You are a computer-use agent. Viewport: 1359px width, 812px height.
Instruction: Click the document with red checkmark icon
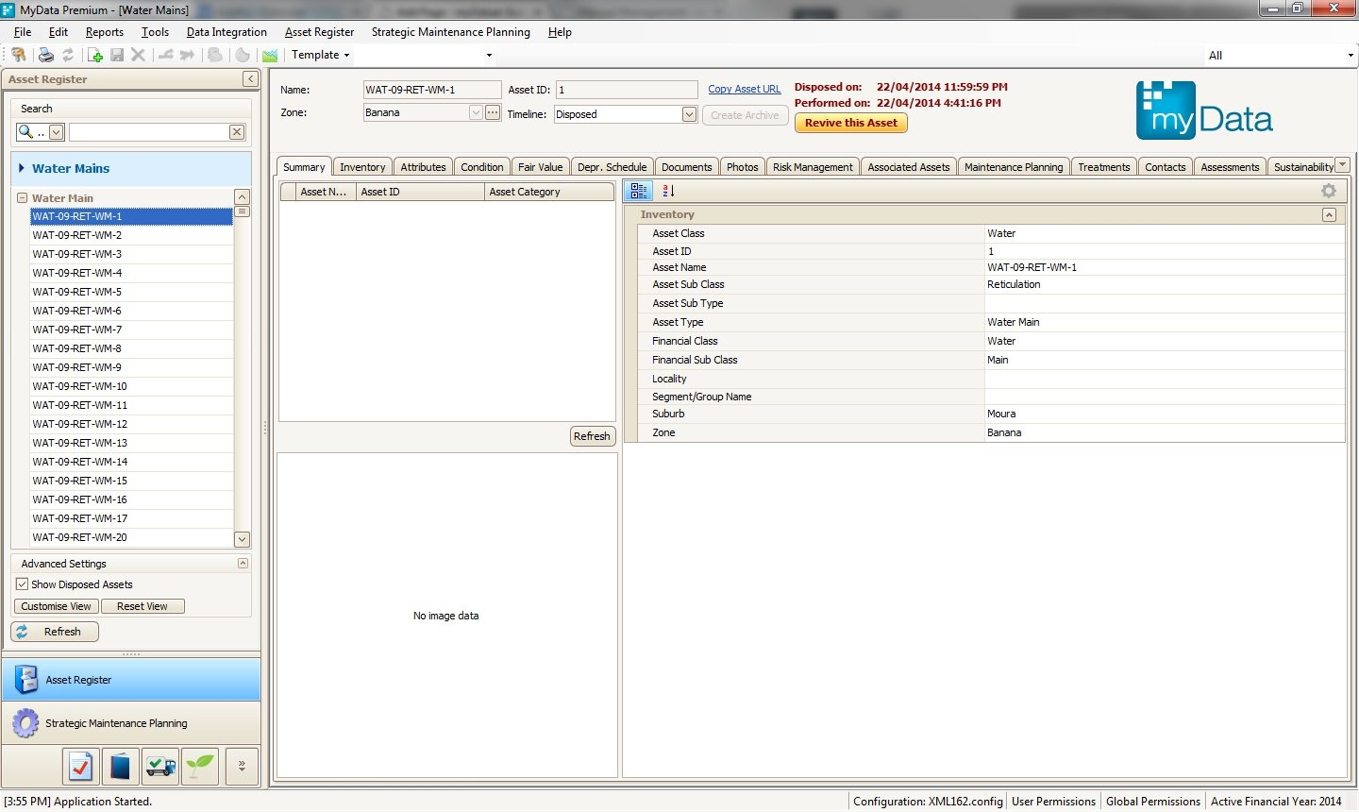click(x=81, y=766)
